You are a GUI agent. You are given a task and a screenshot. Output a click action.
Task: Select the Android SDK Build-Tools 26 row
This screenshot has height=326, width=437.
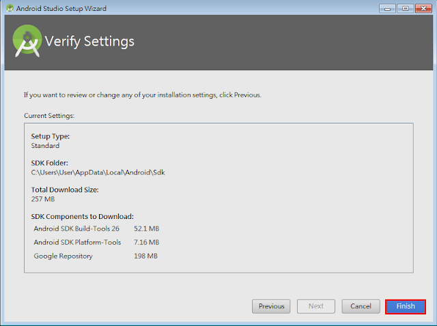click(x=96, y=229)
